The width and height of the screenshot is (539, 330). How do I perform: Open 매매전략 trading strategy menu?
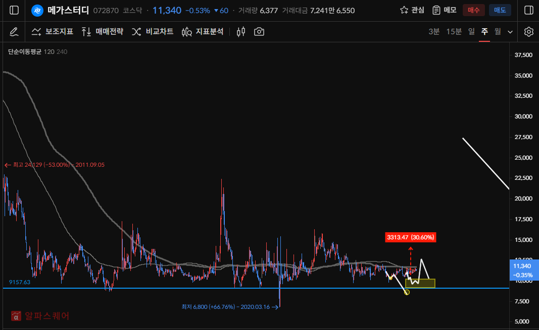[x=103, y=32]
